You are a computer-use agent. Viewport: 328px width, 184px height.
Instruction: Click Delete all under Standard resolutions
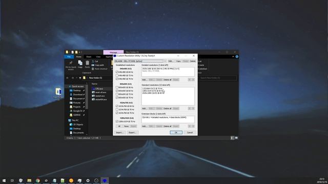(x=167, y=108)
